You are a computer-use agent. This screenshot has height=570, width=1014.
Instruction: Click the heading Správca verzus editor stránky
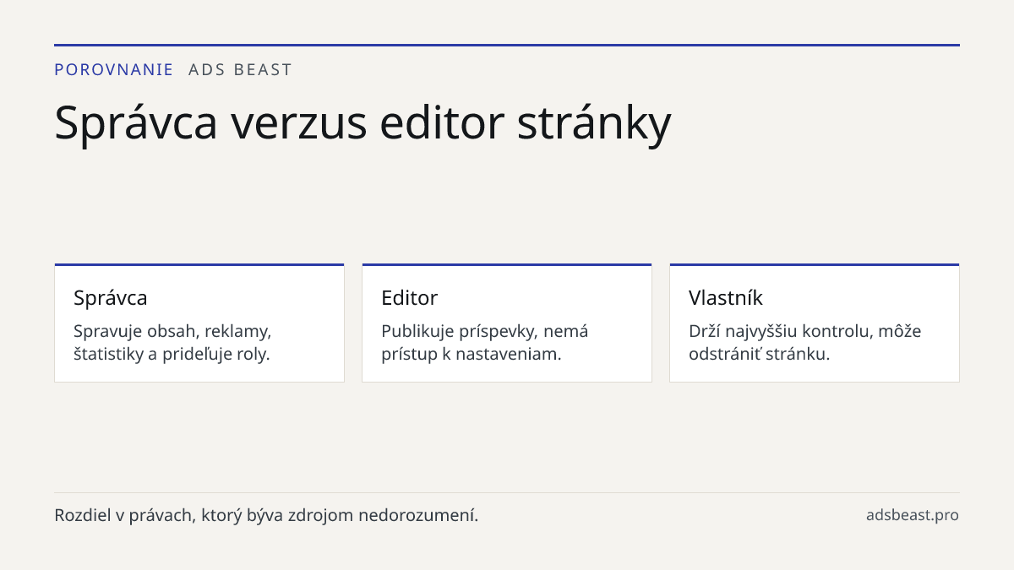click(x=363, y=122)
